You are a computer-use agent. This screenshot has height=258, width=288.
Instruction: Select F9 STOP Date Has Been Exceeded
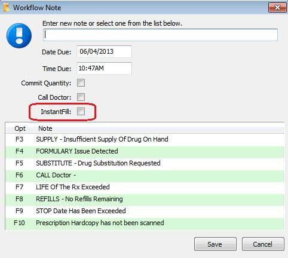tap(145, 211)
